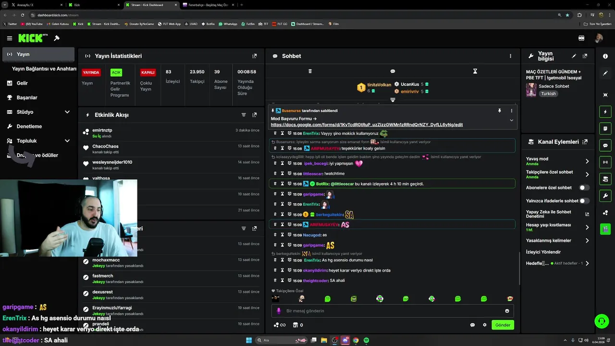
Task: Open Windows Start menu
Action: (x=249, y=340)
